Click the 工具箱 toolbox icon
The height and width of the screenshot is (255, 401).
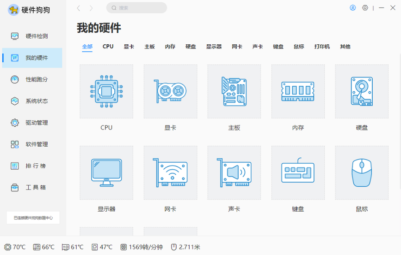[15, 188]
